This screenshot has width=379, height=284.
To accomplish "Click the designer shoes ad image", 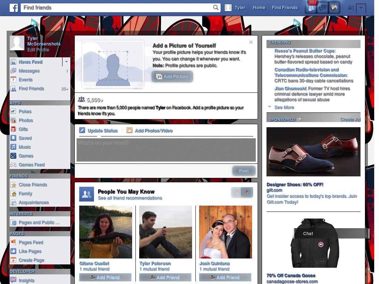I will [x=313, y=152].
